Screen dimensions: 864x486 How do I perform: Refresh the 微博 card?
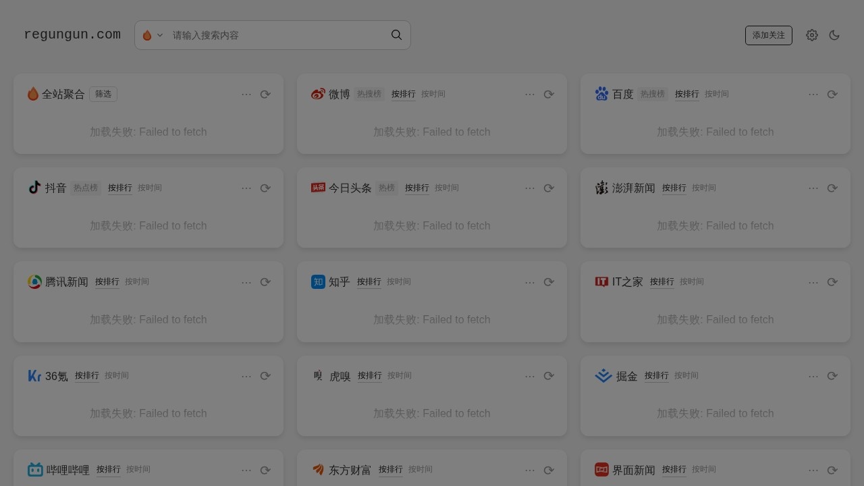[549, 94]
